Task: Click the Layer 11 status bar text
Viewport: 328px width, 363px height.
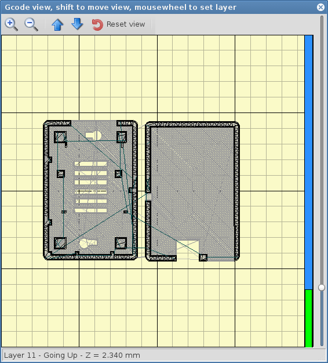Action: point(72,355)
